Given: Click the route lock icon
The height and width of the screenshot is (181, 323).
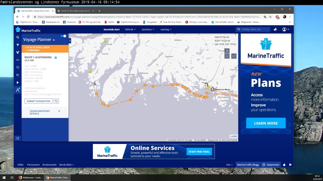Looking at the screenshot, I should point(56,58).
